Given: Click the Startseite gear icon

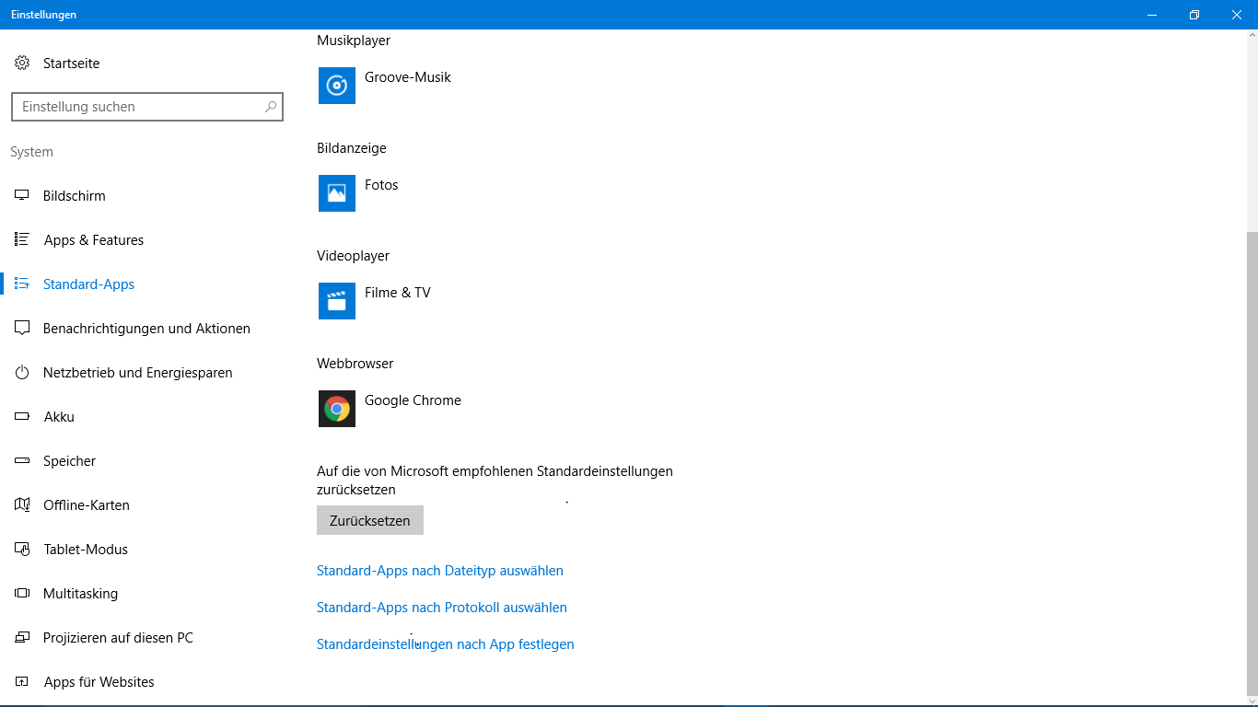Looking at the screenshot, I should pos(22,64).
